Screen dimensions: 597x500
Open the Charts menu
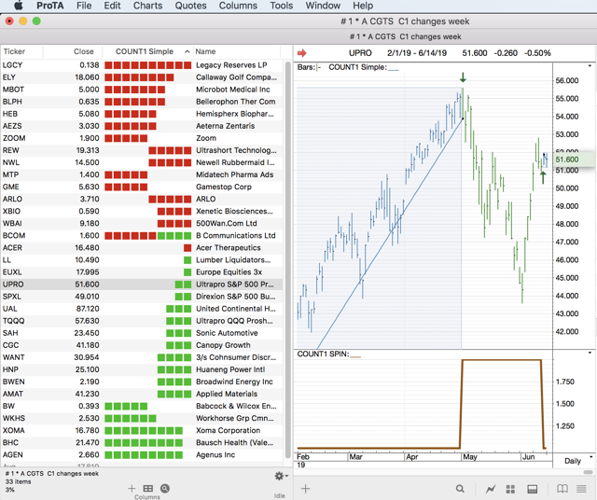coord(147,6)
